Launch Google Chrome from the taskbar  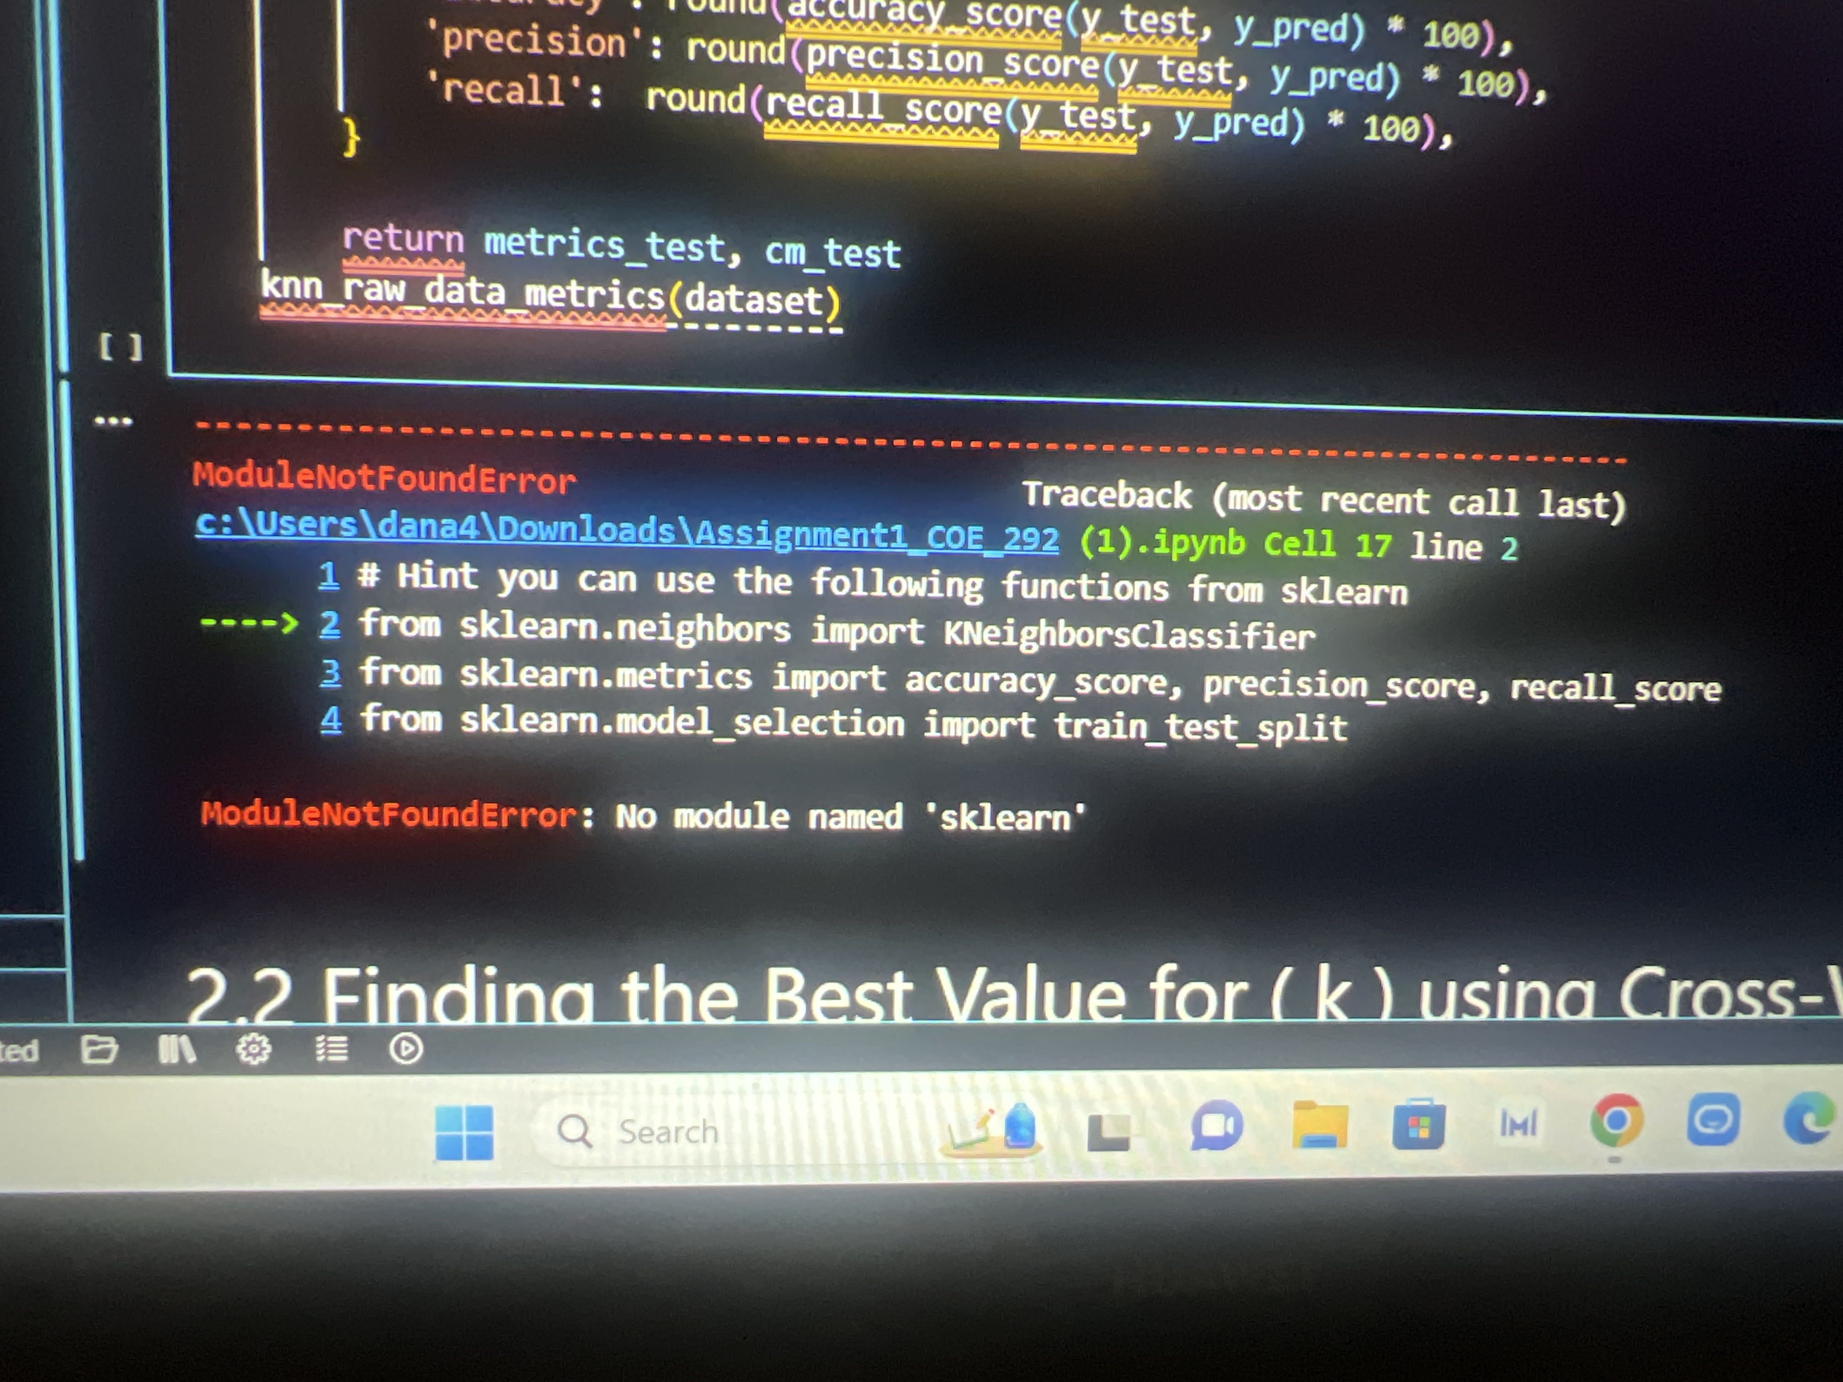tap(1616, 1121)
